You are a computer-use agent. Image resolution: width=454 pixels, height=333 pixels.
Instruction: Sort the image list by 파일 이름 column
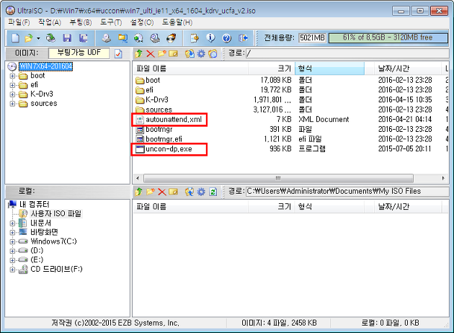(x=190, y=68)
